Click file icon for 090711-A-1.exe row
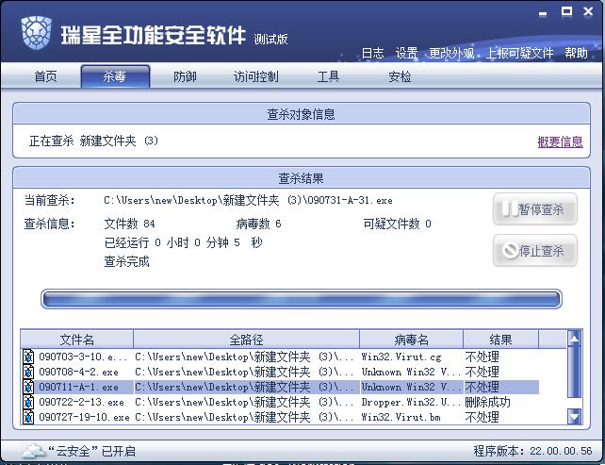 point(28,387)
